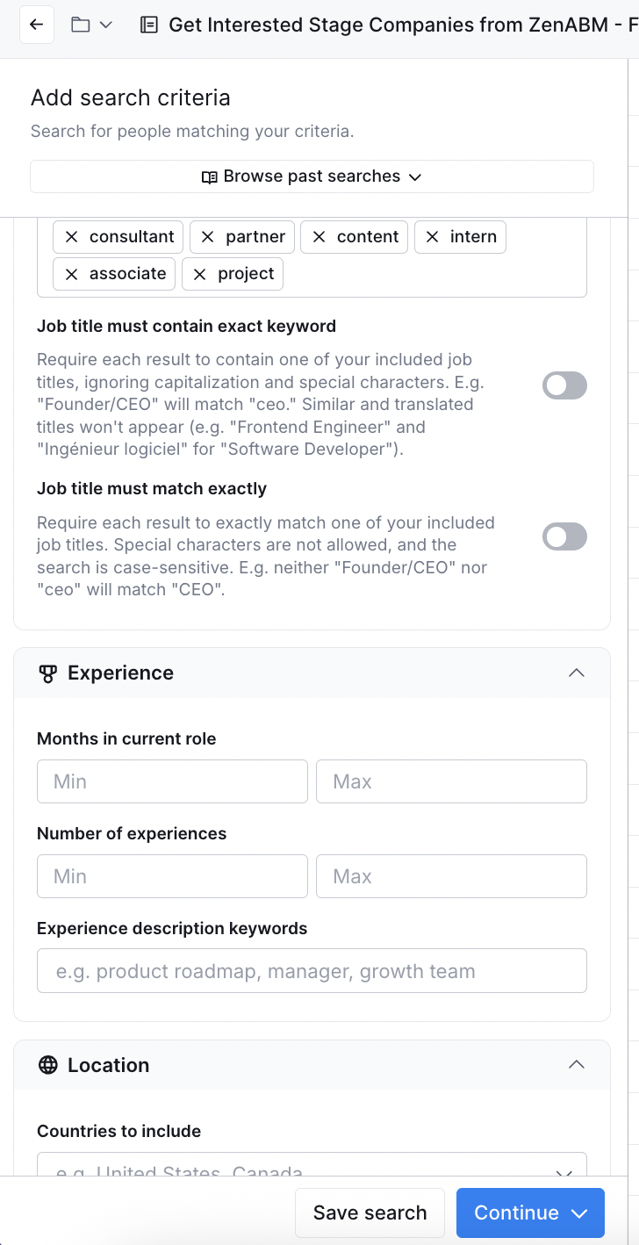639x1245 pixels.
Task: Click the Experience description keywords field
Action: click(312, 971)
